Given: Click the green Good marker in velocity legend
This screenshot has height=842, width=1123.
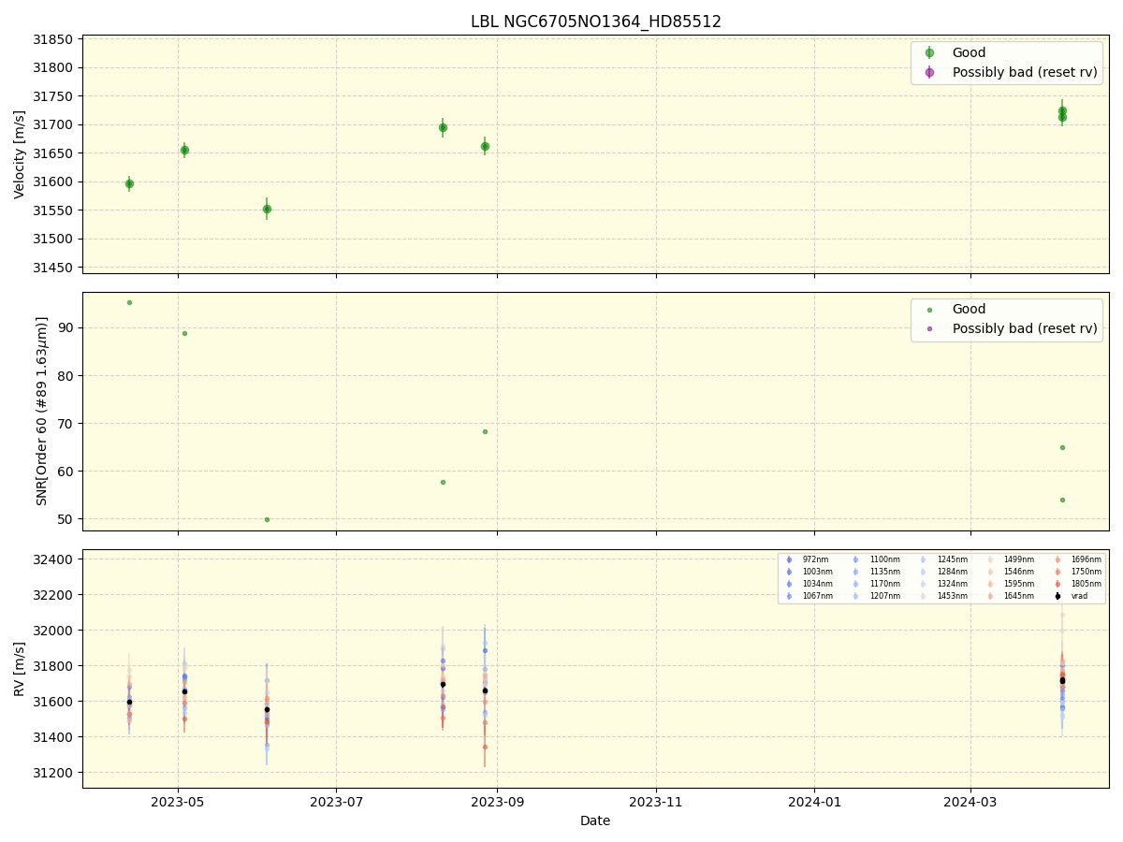Looking at the screenshot, I should pyautogui.click(x=929, y=53).
